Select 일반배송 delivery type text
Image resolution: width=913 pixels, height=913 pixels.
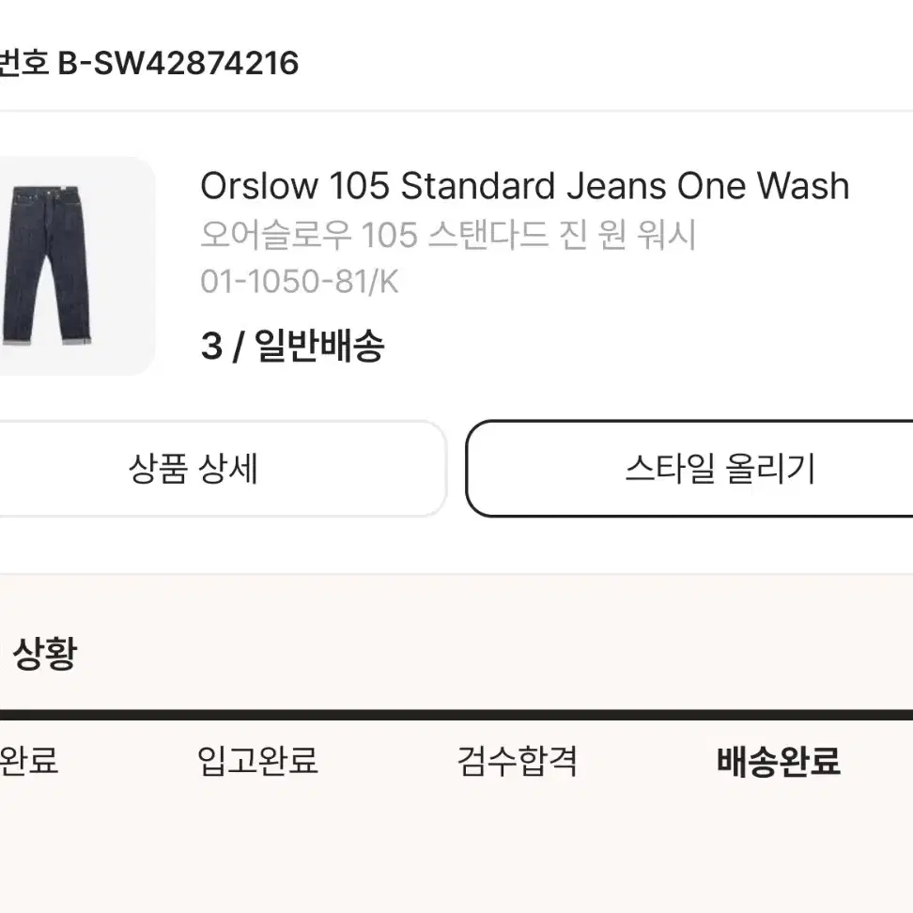(x=319, y=346)
